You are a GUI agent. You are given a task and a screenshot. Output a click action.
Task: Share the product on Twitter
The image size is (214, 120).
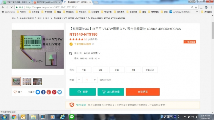(x=59, y=92)
